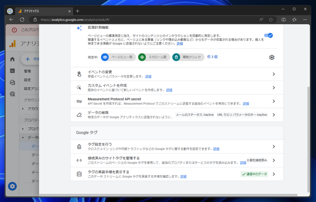The width and height of the screenshot is (316, 202).
Task: Click the horizontal scrollbar at panel bottom
Action: 169,195
